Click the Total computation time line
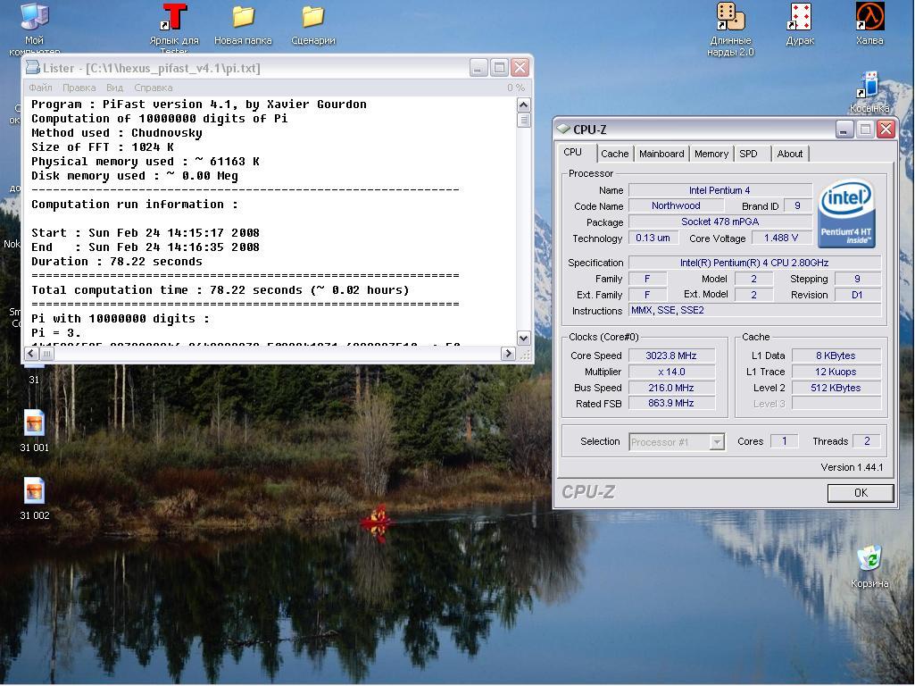This screenshot has height=686, width=915. (220, 290)
